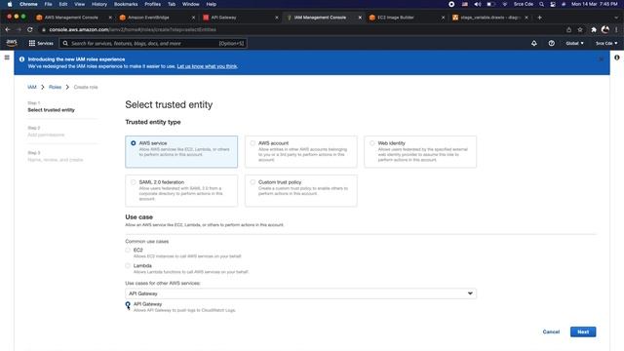624x351 pixels.
Task: Click the Wi-Fi icon in menu bar
Action: point(505,4)
